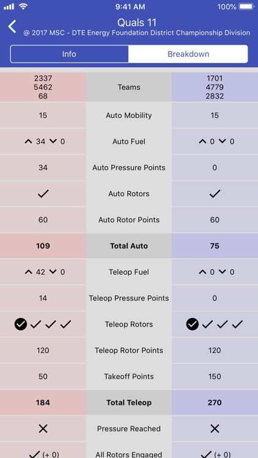The width and height of the screenshot is (258, 458).
Task: Click blue Takeoff Points value 150
Action: 215,377
